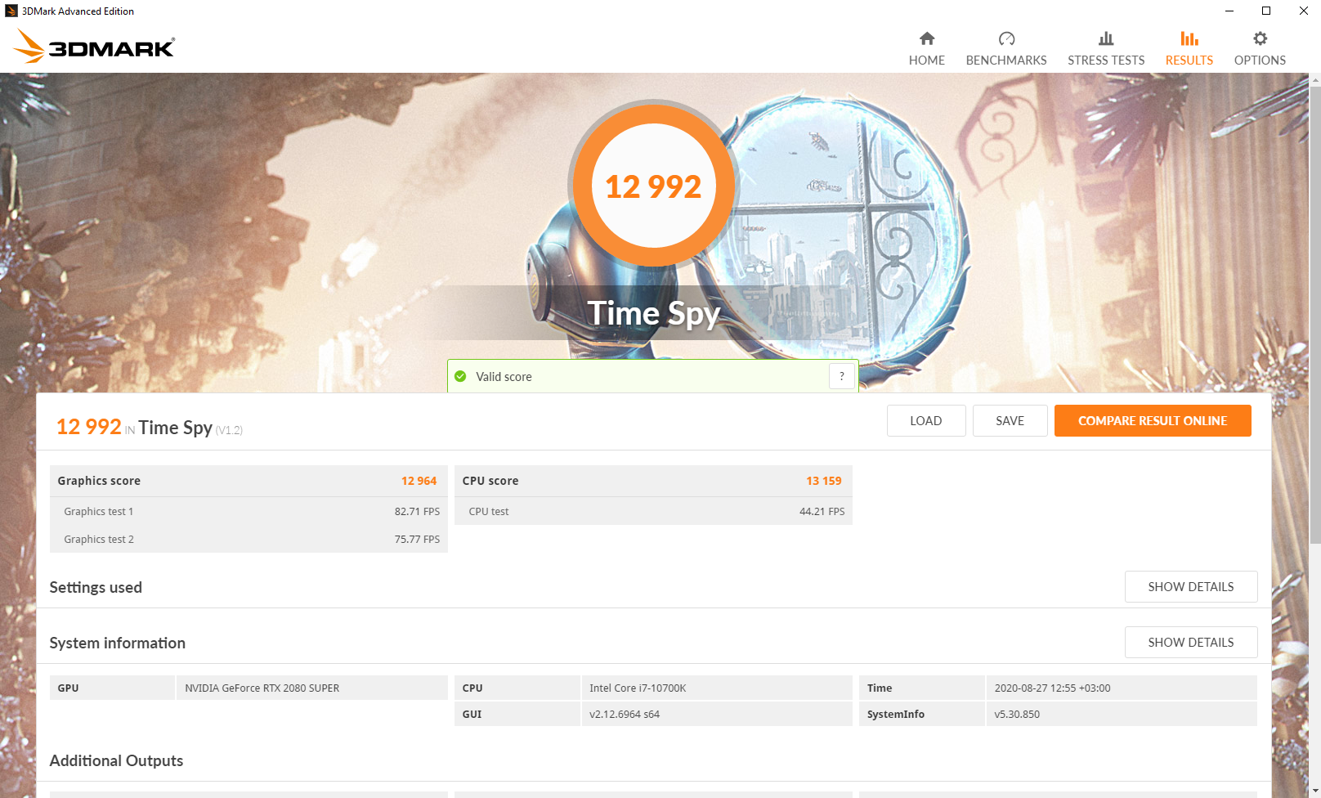
Task: Close the 3DMark window
Action: (x=1303, y=11)
